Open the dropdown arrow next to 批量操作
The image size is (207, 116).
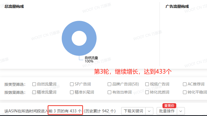(x=181, y=111)
